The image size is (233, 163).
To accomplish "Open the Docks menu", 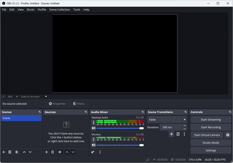I will click(31, 10).
